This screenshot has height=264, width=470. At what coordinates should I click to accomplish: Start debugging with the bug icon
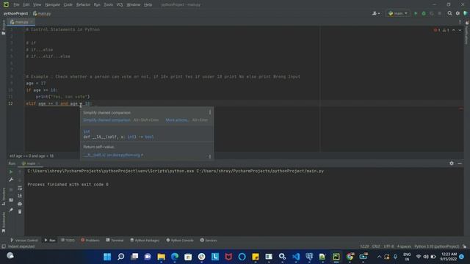click(424, 13)
